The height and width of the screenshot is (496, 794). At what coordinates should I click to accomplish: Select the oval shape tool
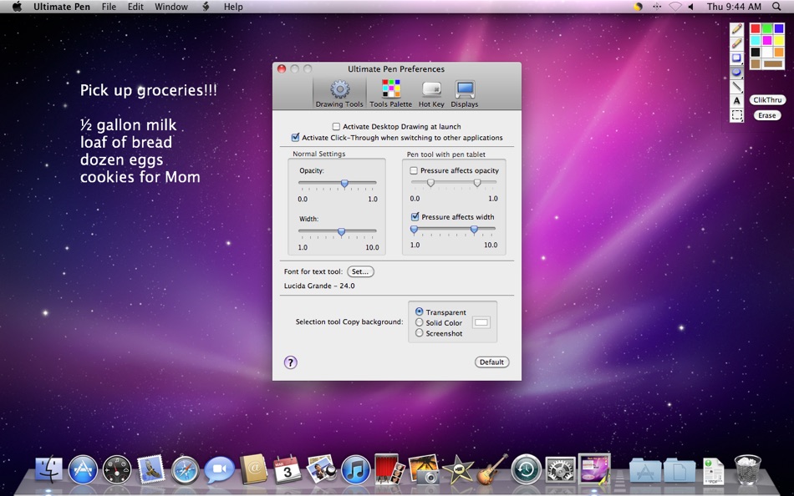click(737, 73)
